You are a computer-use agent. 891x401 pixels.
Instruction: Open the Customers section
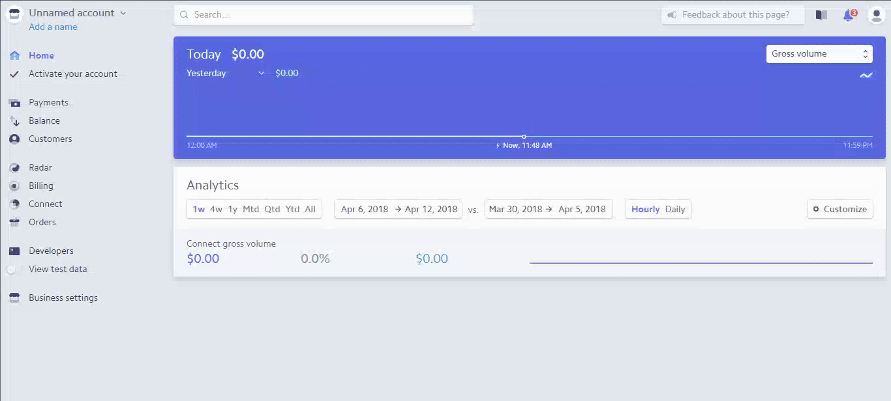pos(50,139)
